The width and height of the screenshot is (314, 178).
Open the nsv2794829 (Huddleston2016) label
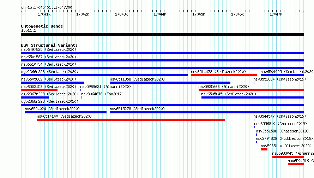coord(284,138)
